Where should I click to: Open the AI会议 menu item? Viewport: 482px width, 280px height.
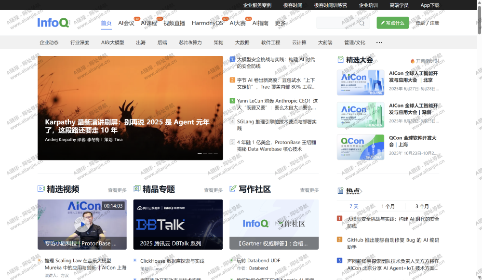126,23
